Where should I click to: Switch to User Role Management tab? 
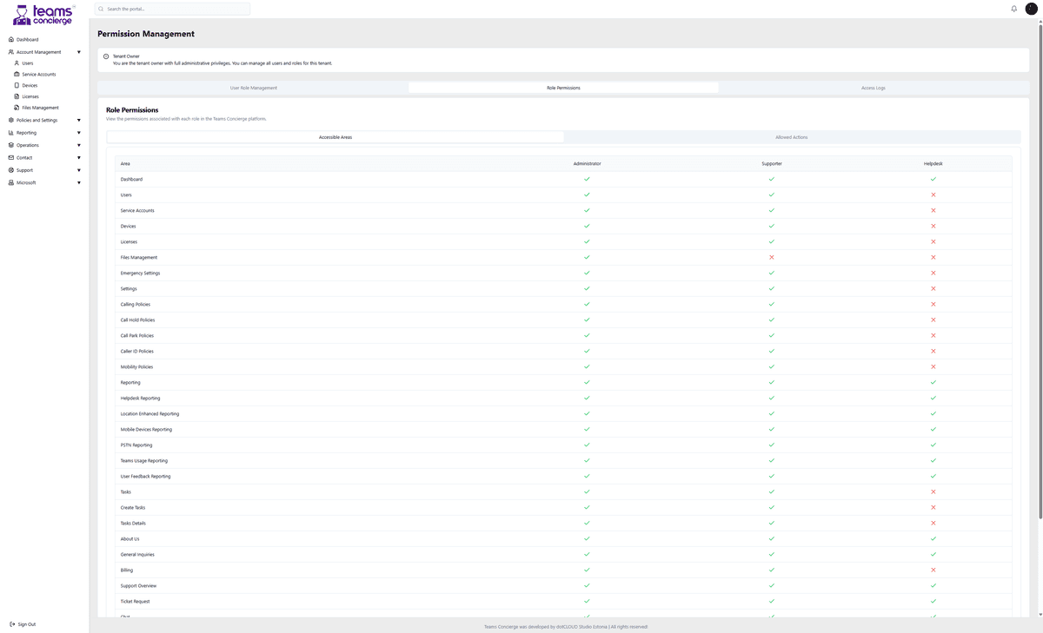click(253, 88)
